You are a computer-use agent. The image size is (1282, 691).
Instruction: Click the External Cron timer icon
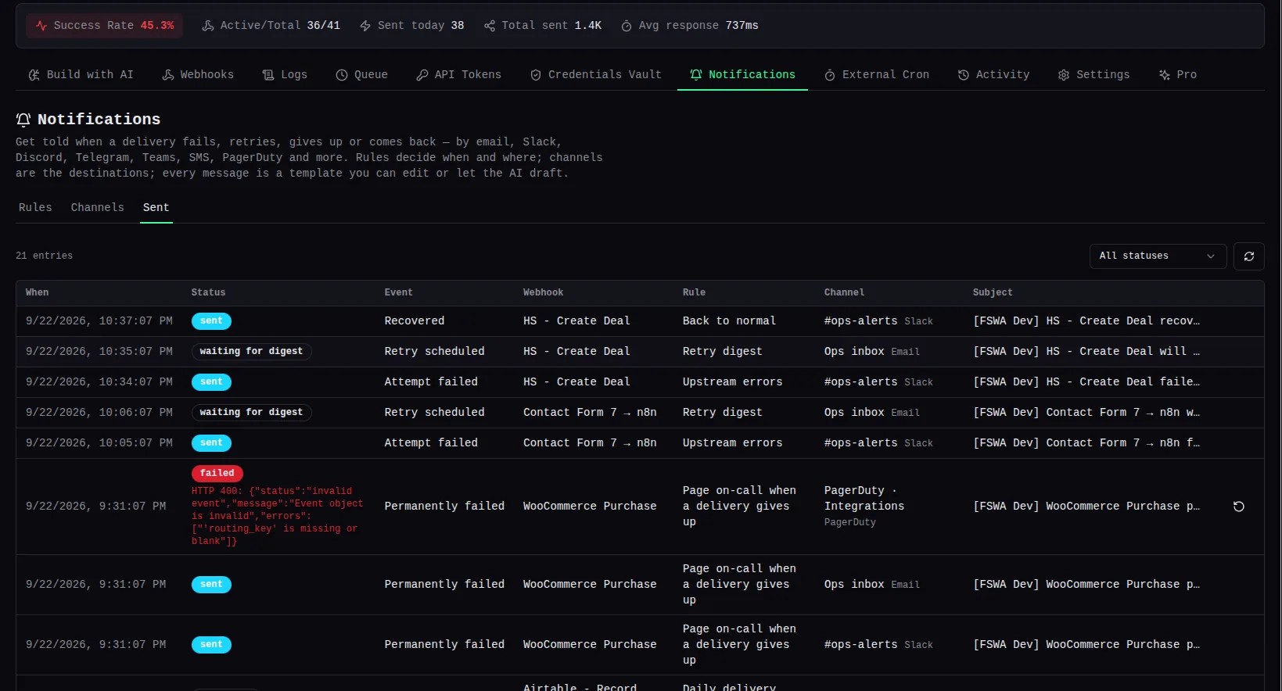(830, 75)
